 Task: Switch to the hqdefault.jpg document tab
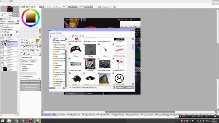(166, 115)
